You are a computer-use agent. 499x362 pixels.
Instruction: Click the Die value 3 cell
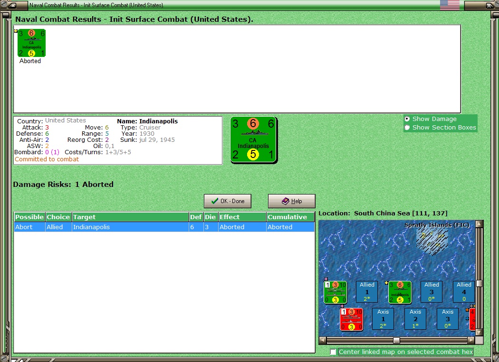(211, 227)
